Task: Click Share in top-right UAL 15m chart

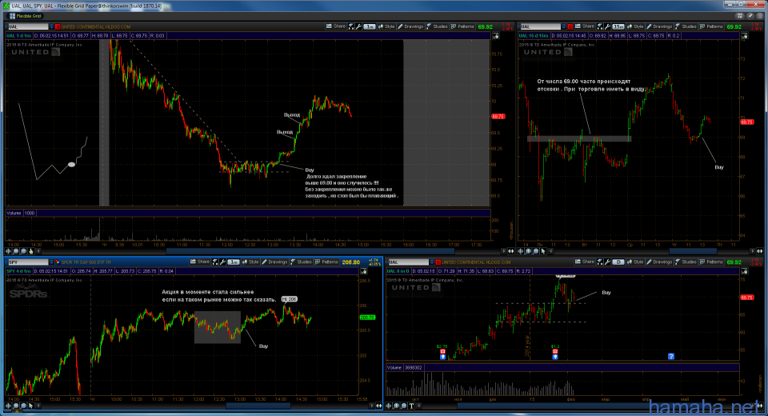Action: [x=584, y=26]
